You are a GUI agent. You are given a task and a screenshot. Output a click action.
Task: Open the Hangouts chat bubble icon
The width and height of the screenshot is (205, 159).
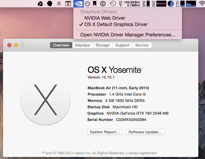(50, 4)
